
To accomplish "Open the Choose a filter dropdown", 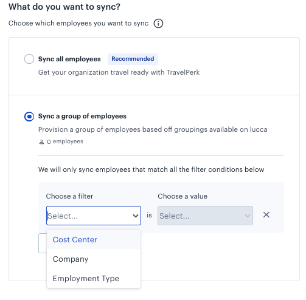I will pyautogui.click(x=94, y=216).
